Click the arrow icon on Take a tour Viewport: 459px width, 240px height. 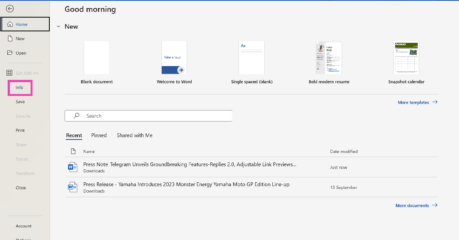[181, 70]
